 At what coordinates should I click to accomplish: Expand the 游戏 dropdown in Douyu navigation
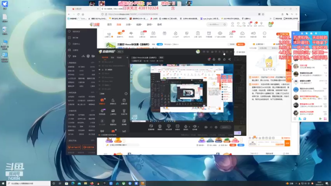click(x=149, y=24)
